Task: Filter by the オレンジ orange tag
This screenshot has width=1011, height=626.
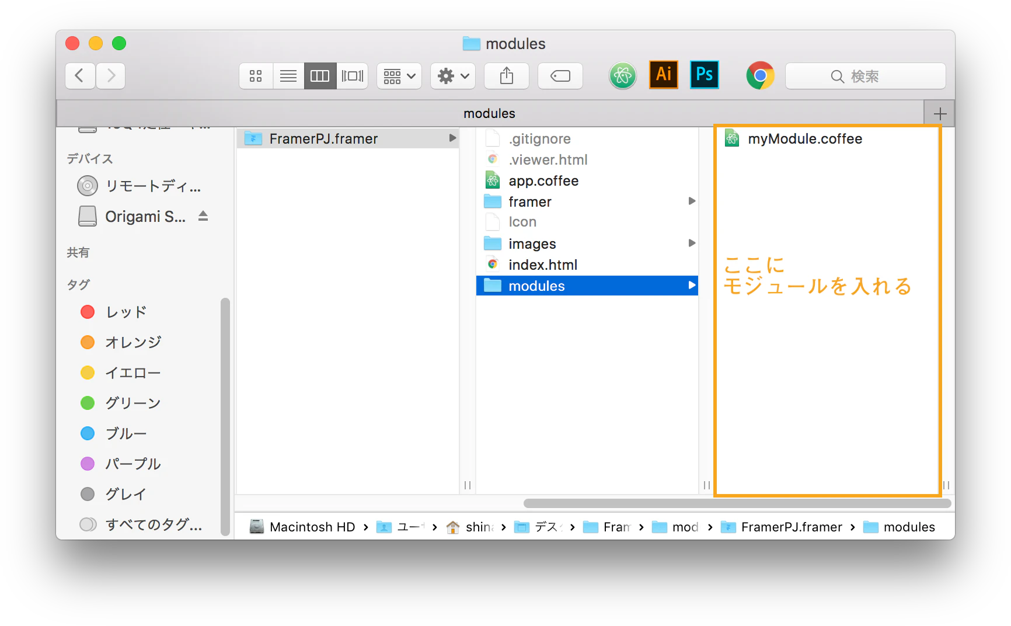Action: pyautogui.click(x=121, y=342)
